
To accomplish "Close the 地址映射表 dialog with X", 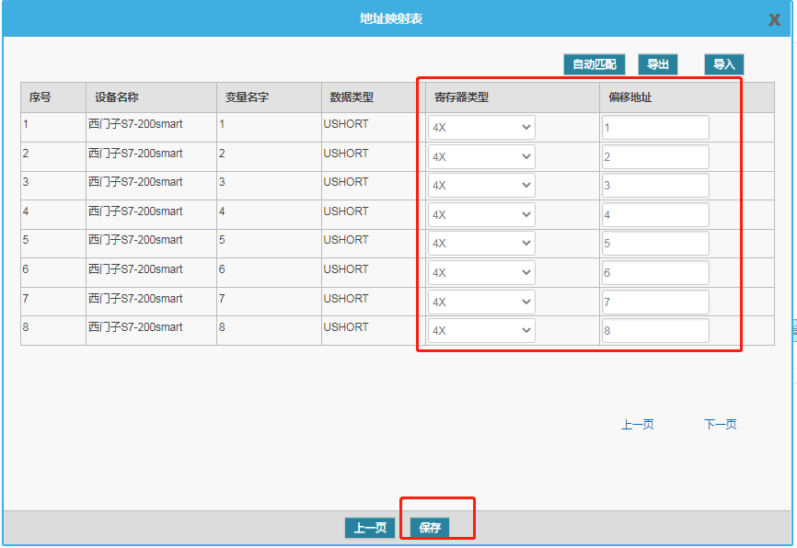I will pos(775,20).
